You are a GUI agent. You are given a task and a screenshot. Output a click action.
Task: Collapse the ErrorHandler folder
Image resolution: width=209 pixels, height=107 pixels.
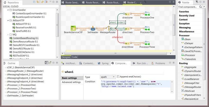(8, 10)
